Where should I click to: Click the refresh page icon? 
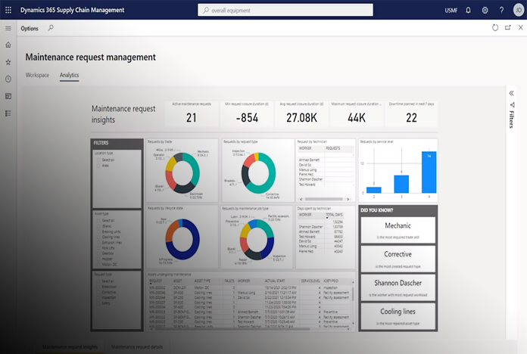pos(495,27)
